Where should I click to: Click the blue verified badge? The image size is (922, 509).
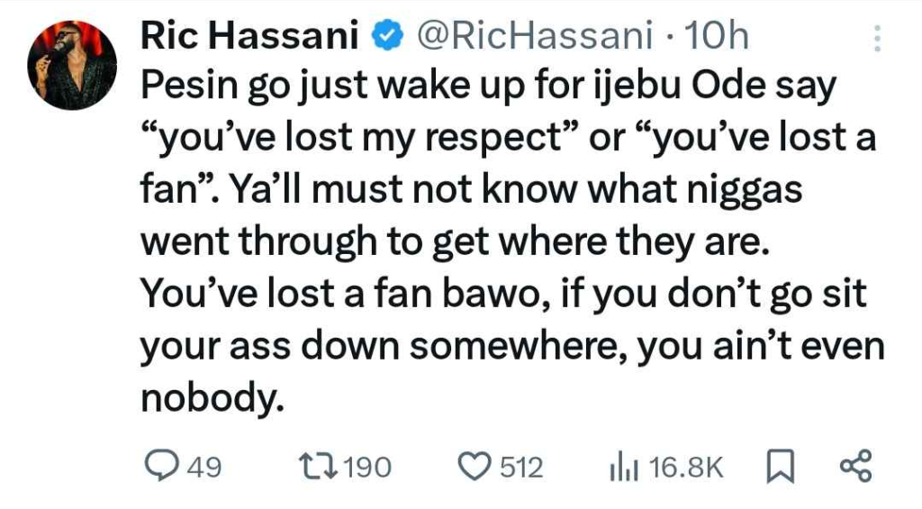click(385, 37)
